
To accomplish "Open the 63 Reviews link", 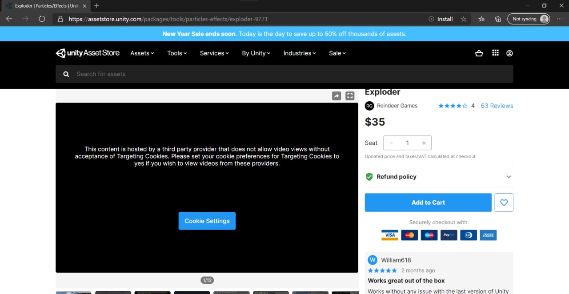I will (x=497, y=106).
